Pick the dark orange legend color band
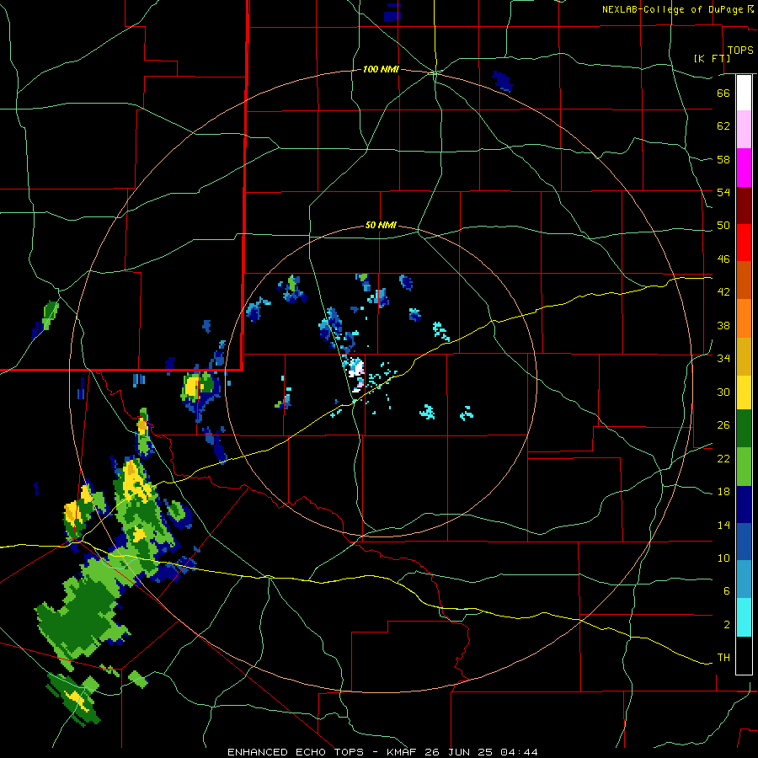 click(x=744, y=280)
